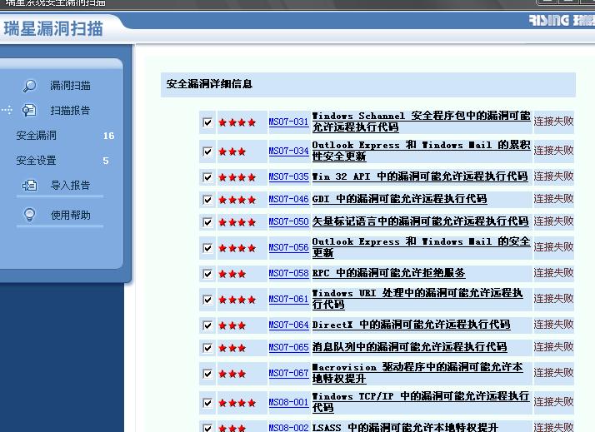This screenshot has height=432, width=595.
Task: Click the Win 32 API vulnerability title
Action: coord(420,176)
